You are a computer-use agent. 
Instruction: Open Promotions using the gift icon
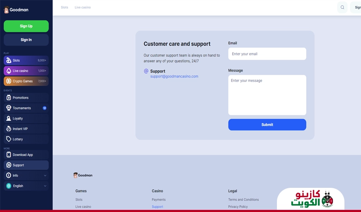8,98
